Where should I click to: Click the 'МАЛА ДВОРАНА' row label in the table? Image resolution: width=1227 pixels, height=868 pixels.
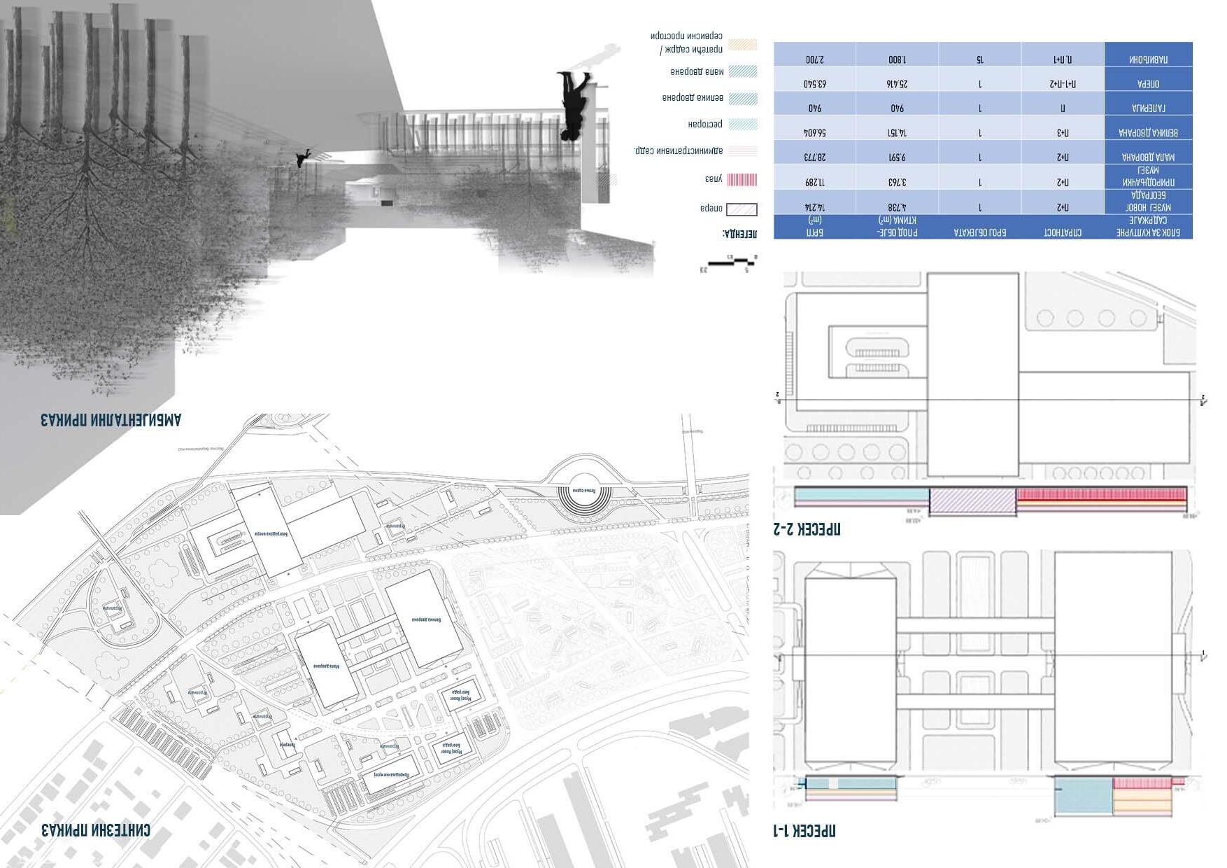pos(1148,157)
